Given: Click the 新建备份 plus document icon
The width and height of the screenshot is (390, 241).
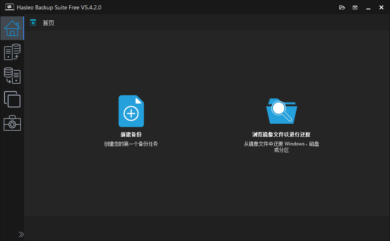Looking at the screenshot, I should [131, 111].
